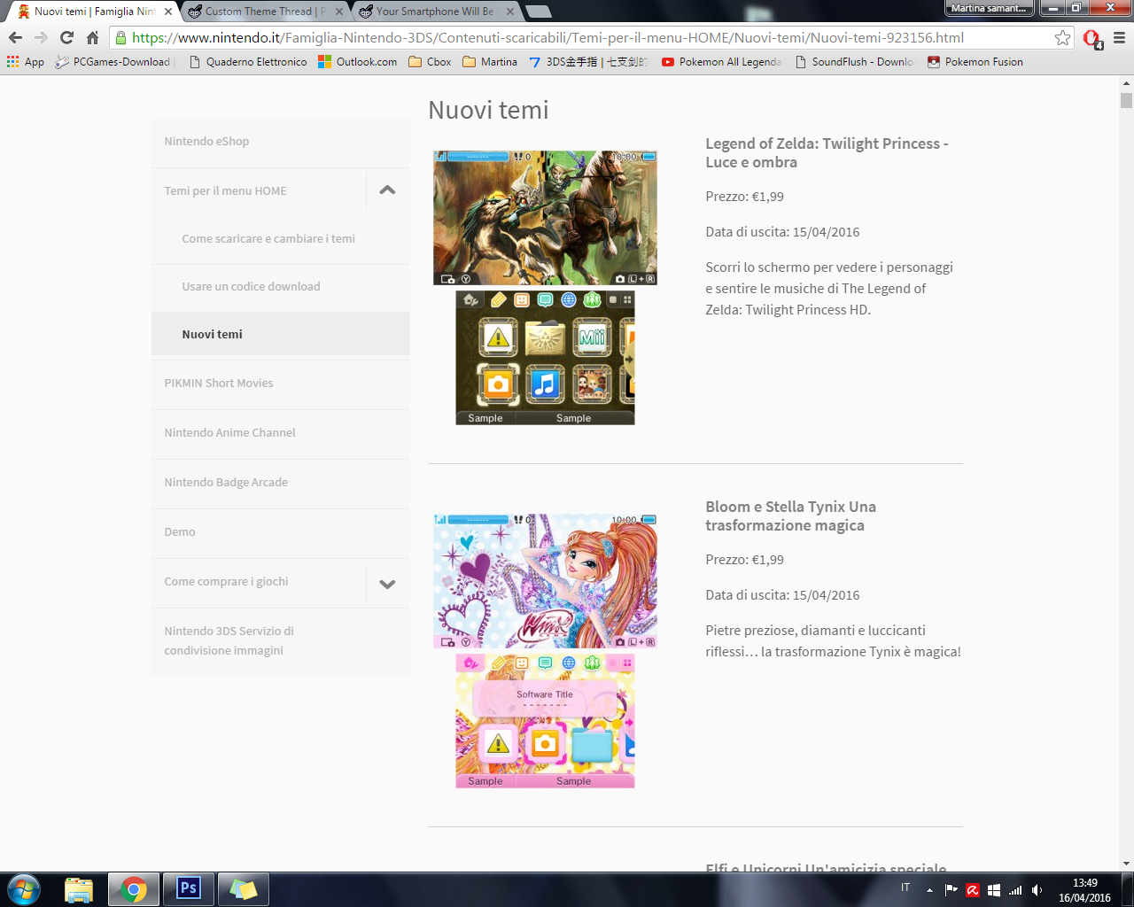Open the network signal tray icon

[1015, 890]
